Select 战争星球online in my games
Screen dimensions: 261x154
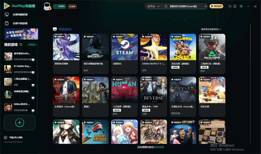pyautogui.click(x=20, y=56)
